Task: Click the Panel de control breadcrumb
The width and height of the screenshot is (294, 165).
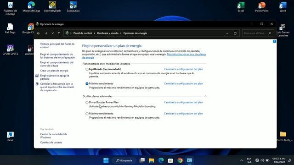Action: [x=83, y=33]
